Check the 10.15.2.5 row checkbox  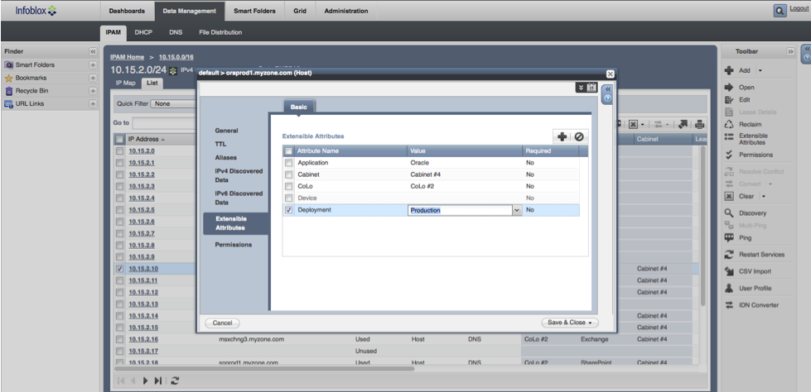click(x=120, y=210)
